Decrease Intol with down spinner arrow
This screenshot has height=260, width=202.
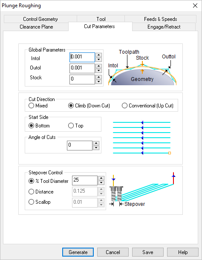pyautogui.click(x=99, y=60)
